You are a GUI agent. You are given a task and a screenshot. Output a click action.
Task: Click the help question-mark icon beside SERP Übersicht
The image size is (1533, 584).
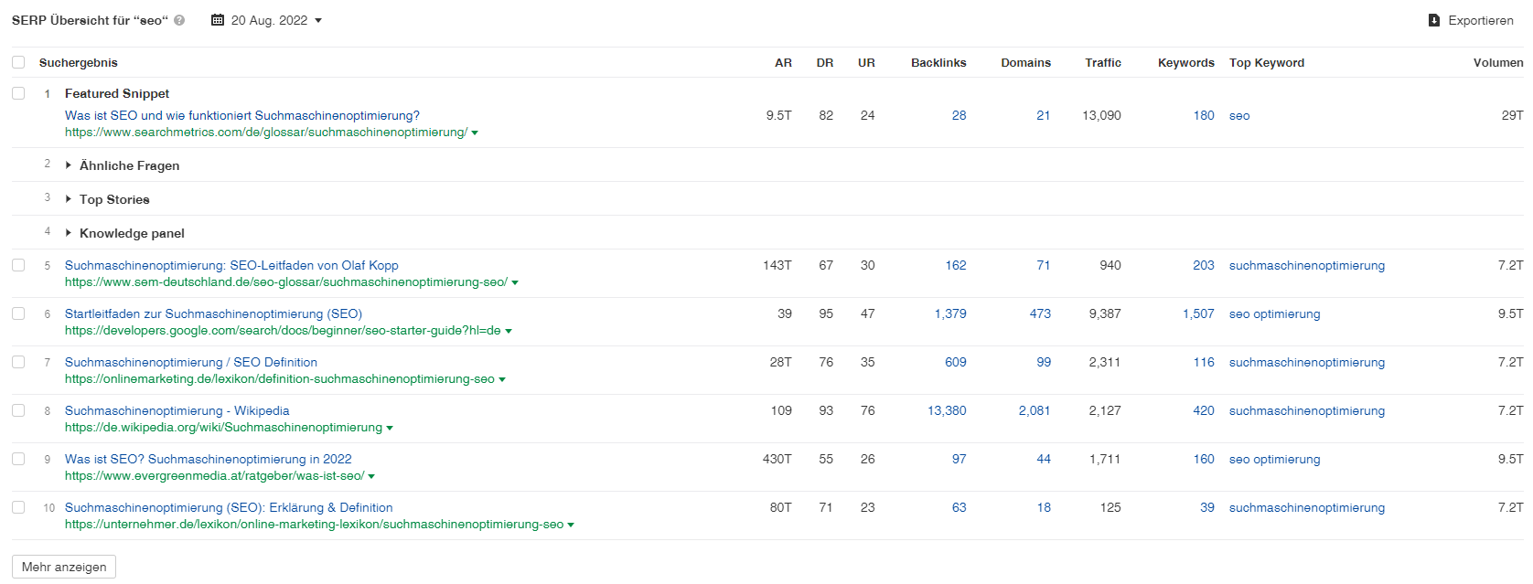(x=179, y=20)
